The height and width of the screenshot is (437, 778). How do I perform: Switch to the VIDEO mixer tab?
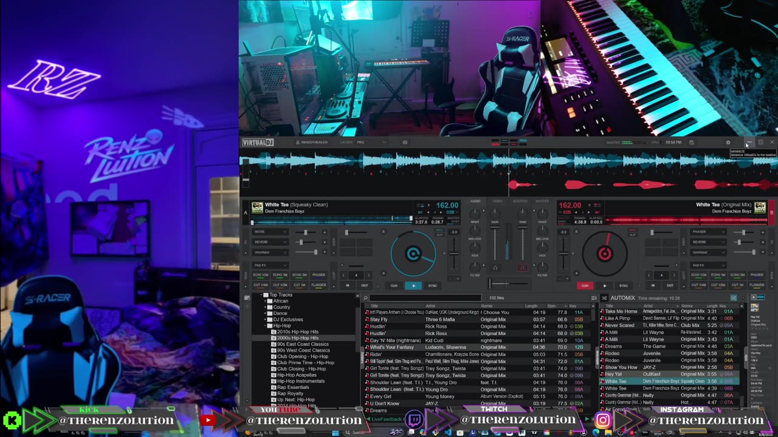497,201
